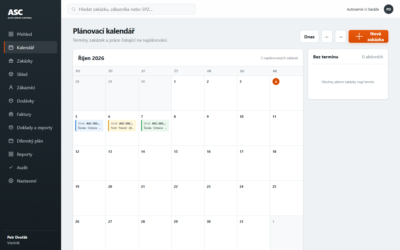The height and width of the screenshot is (250, 400).
Task: Open the Doklady a exporty section
Action: (x=31, y=127)
